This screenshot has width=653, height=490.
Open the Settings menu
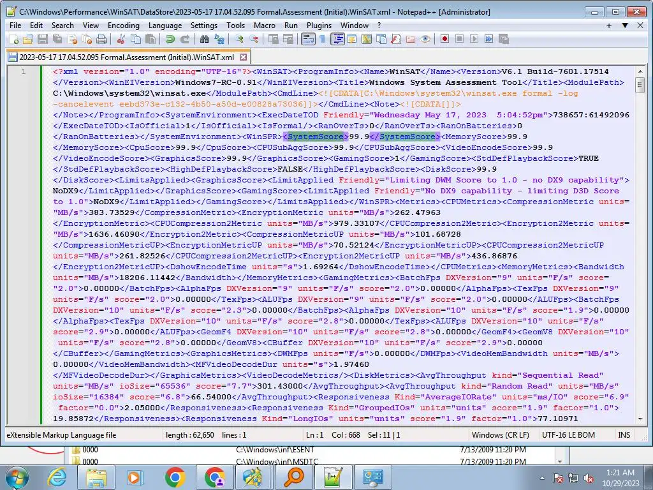(x=203, y=26)
